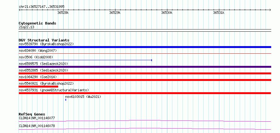Viewport: 280px width, 133px height.
Task: Open variant nsv1064290 (Coe2014) label
Action: pos(38,77)
